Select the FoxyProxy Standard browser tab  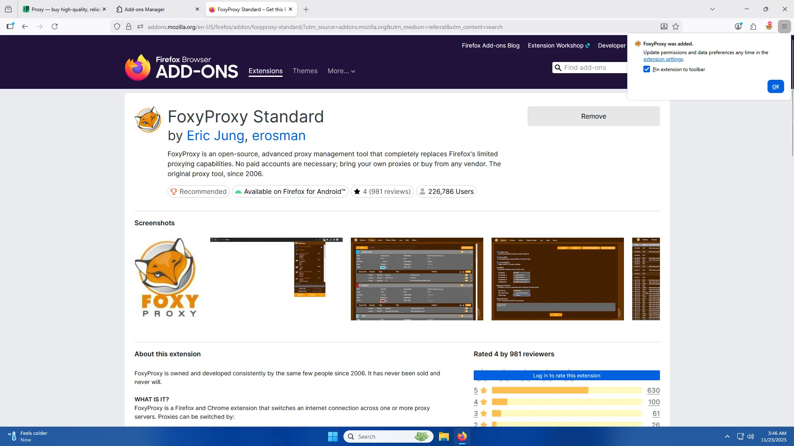(251, 9)
